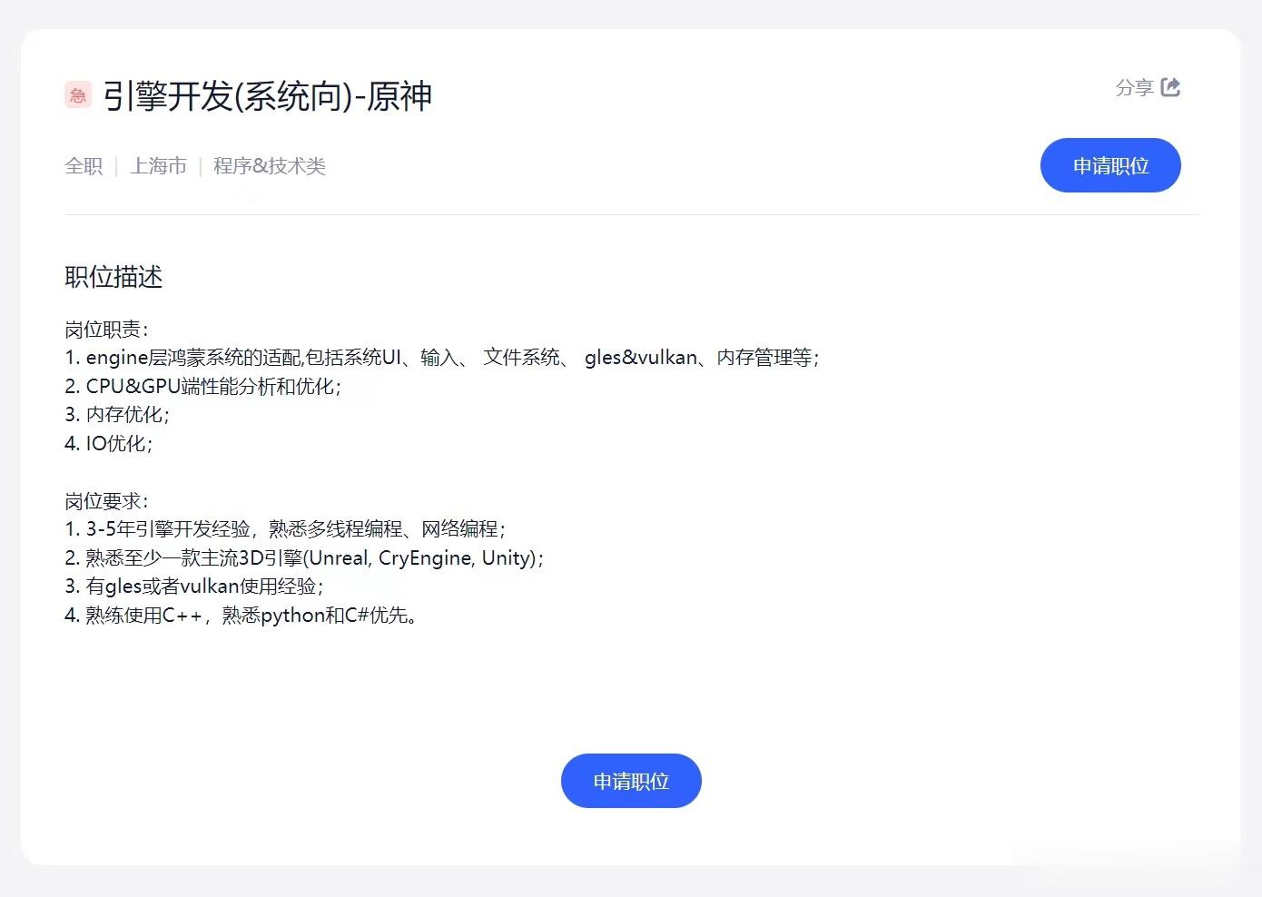
Task: Click the 岗位职责 heading line
Action: tap(106, 330)
